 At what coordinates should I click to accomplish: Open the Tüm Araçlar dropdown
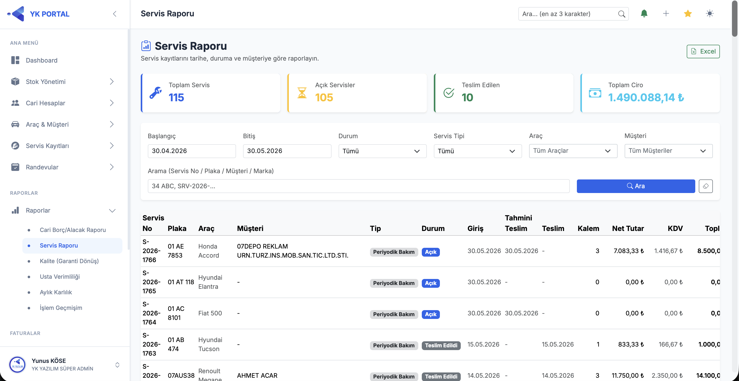tap(573, 151)
